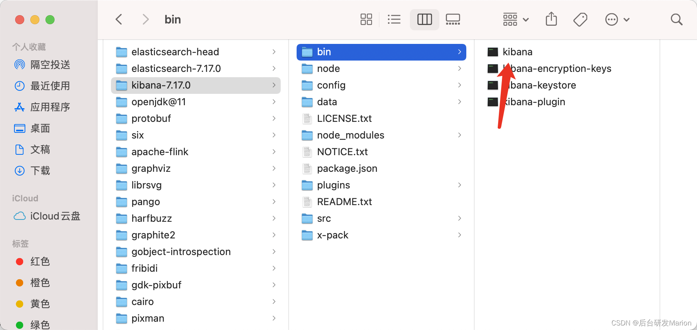Click the yellow minimize window button

point(35,19)
